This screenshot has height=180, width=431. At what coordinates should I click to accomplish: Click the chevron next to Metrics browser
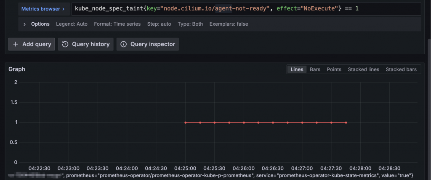pyautogui.click(x=64, y=9)
